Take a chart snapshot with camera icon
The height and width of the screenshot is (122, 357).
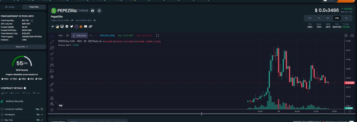[x=352, y=35]
